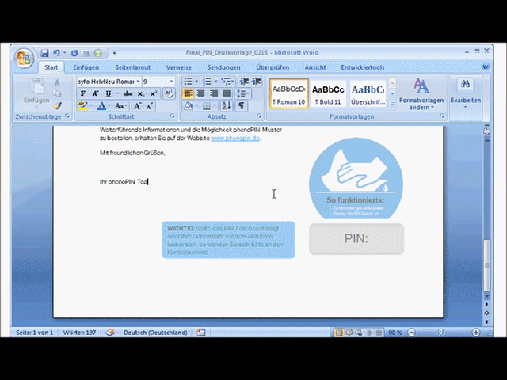This screenshot has height=380, width=507.
Task: Open font color dropdown arrow
Action: (x=109, y=105)
